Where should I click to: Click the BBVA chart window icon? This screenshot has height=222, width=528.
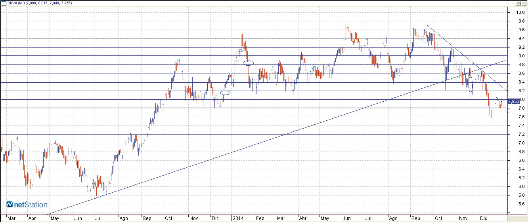coord(4,3)
